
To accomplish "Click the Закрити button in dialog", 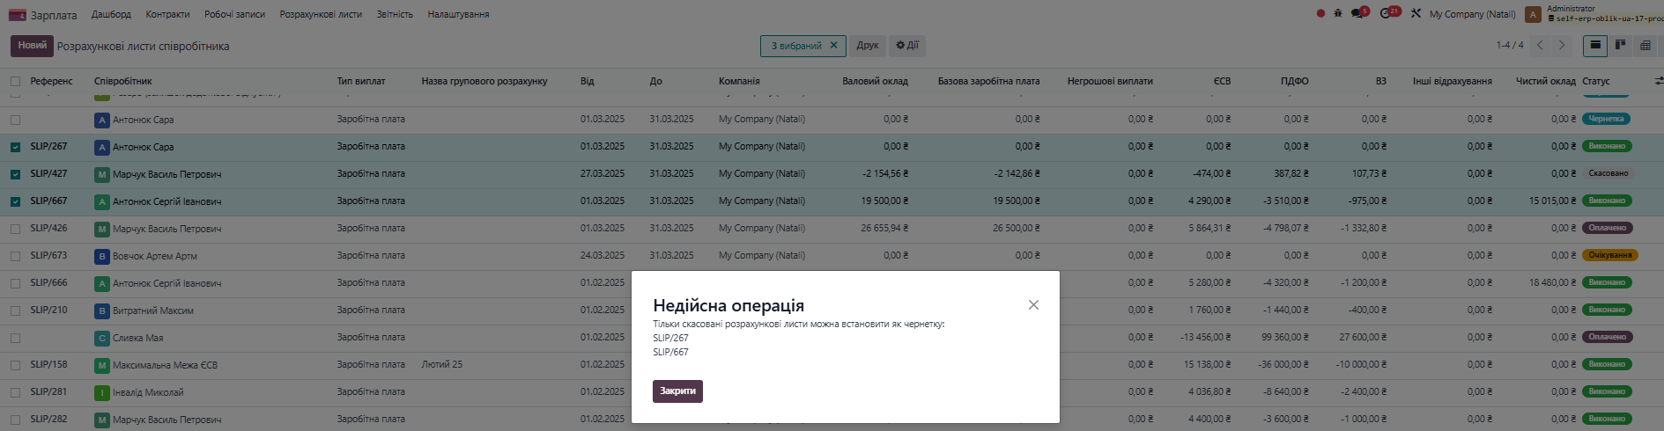I will coord(677,391).
